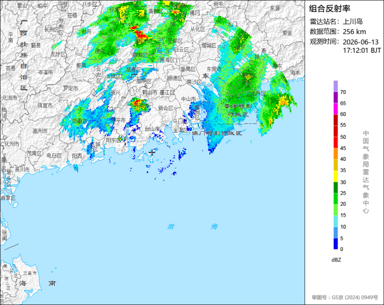Click the 北流市 map label
The height and width of the screenshot is (305, 384).
pos(10,98)
